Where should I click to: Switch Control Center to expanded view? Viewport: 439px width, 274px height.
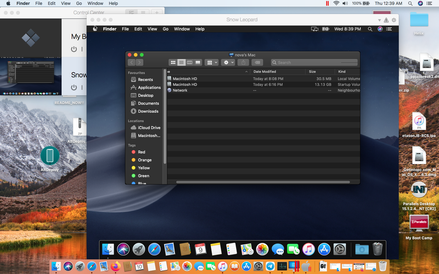(x=131, y=12)
